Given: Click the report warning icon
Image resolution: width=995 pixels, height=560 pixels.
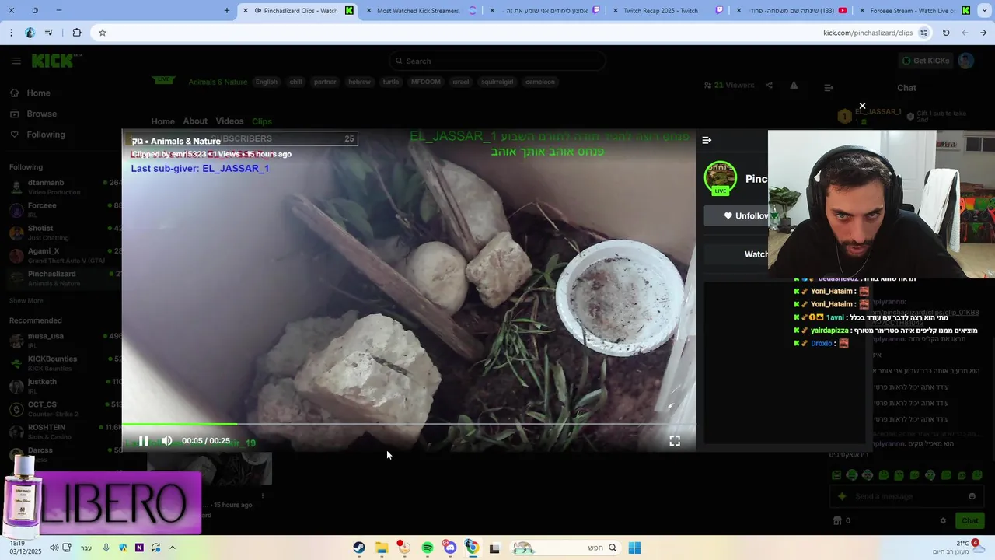Looking at the screenshot, I should pyautogui.click(x=794, y=86).
